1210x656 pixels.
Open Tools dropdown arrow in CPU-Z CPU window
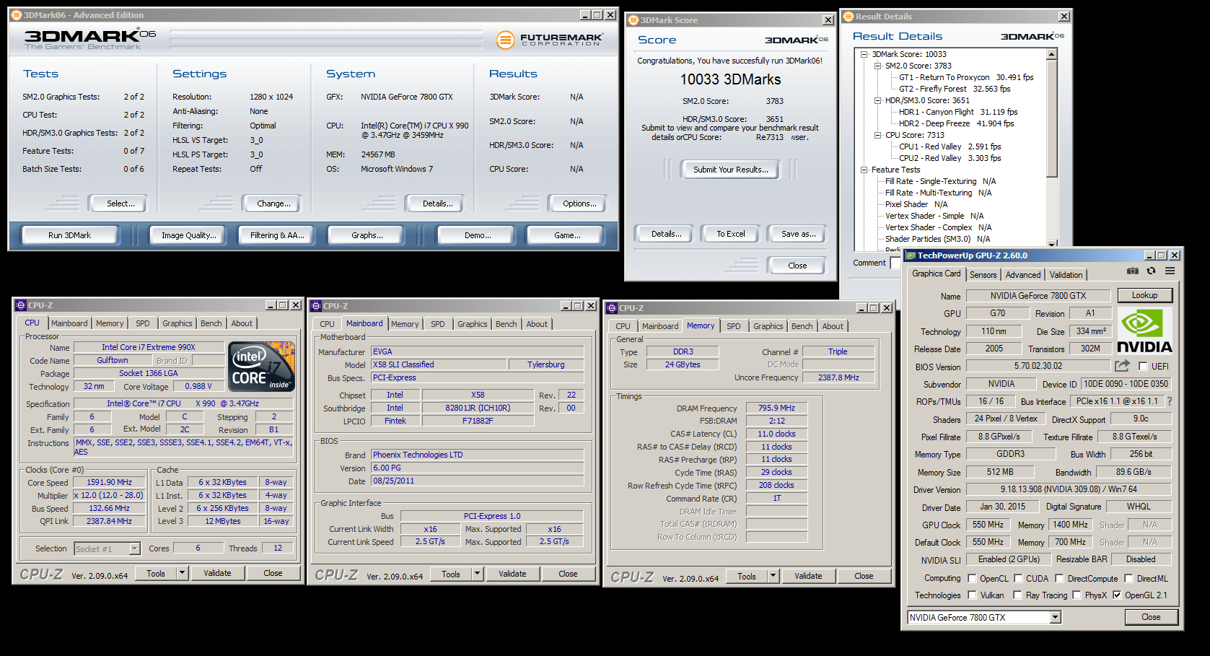tap(182, 573)
